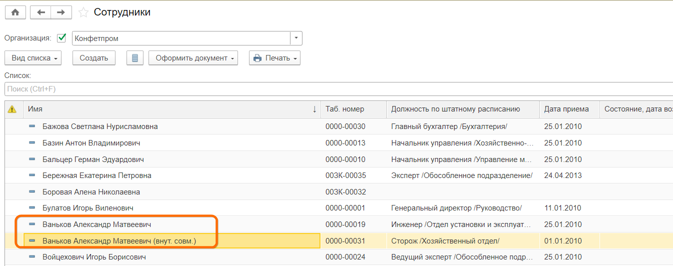
Task: Click the Home icon button
Action: pos(15,12)
